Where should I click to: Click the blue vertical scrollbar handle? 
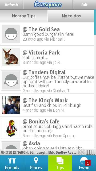click(x=95, y=22)
